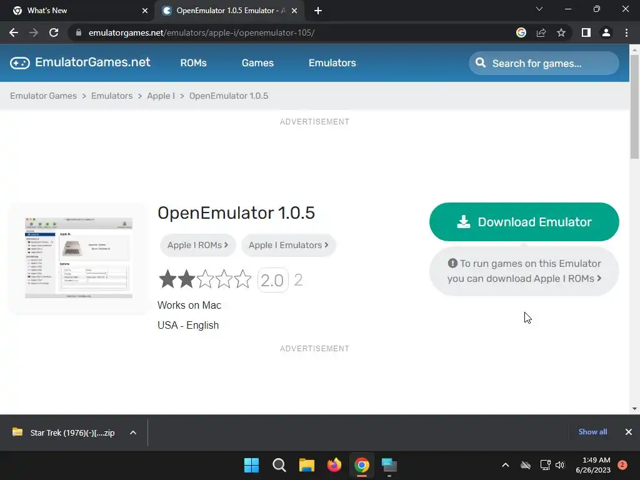Open tab search dropdown arrow
640x480 pixels.
539,9
